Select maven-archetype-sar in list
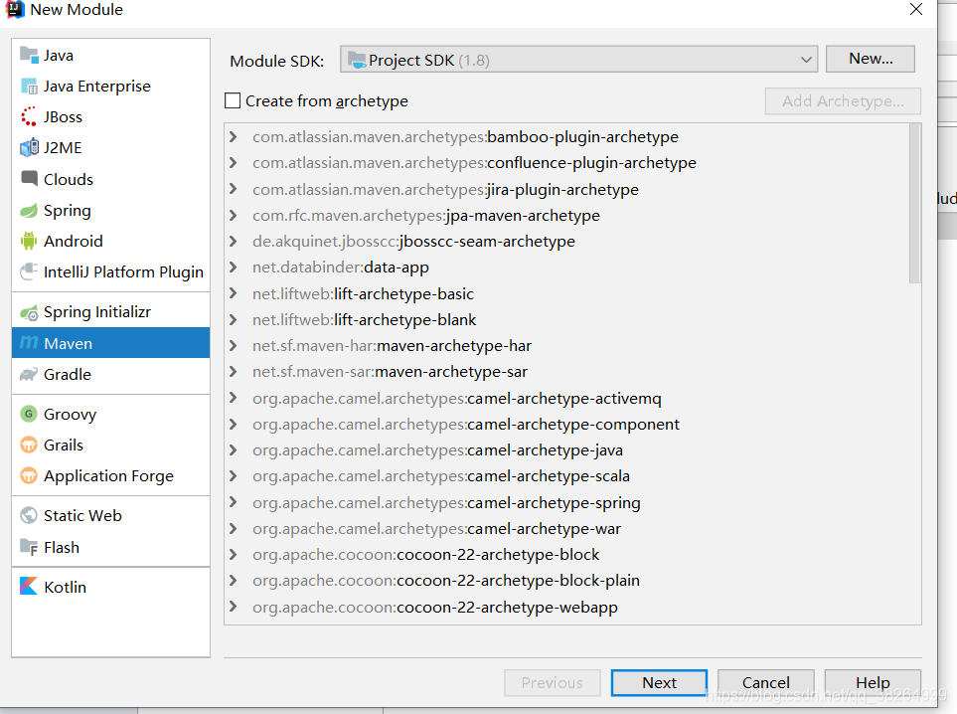957x714 pixels. point(390,371)
